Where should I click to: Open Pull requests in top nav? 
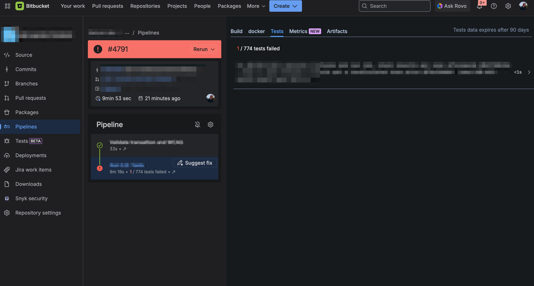point(107,6)
